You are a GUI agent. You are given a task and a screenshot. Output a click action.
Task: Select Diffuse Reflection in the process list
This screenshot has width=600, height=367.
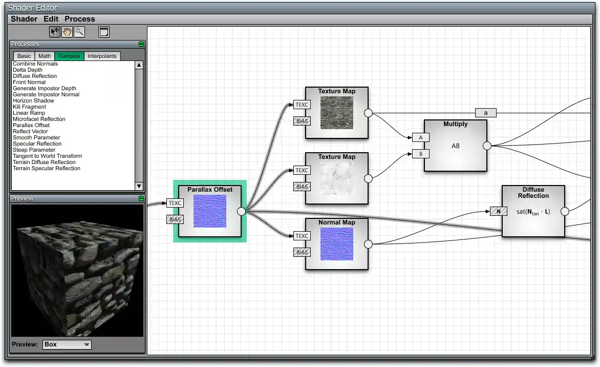coord(35,76)
